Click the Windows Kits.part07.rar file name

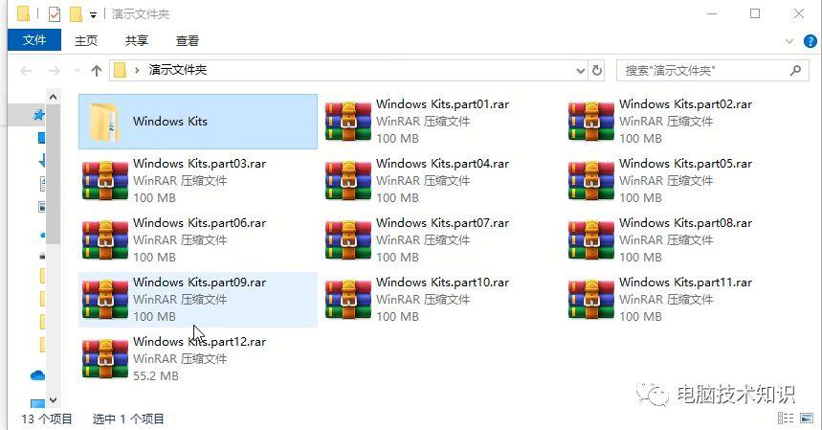click(442, 222)
